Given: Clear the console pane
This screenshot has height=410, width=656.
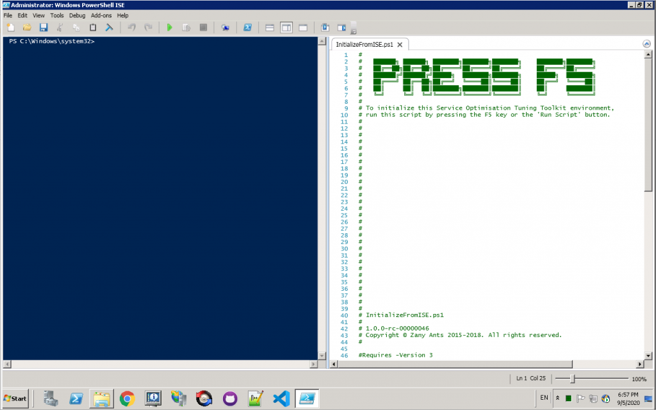Looking at the screenshot, I should click(x=109, y=28).
